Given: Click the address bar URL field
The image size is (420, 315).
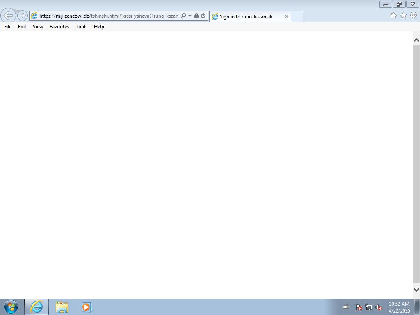Looking at the screenshot, I should tap(108, 16).
